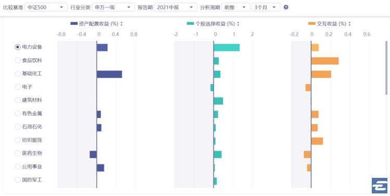Select the 石油石化 radio button
Viewport: 390px width, 196px height.
(18, 127)
